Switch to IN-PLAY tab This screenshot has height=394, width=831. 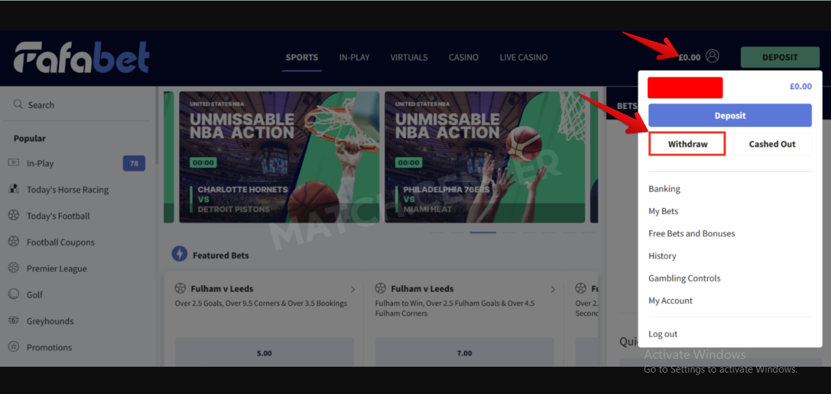(x=354, y=57)
